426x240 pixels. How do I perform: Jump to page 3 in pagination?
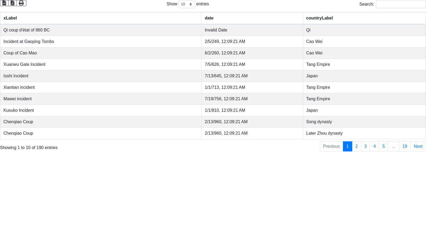click(x=366, y=146)
